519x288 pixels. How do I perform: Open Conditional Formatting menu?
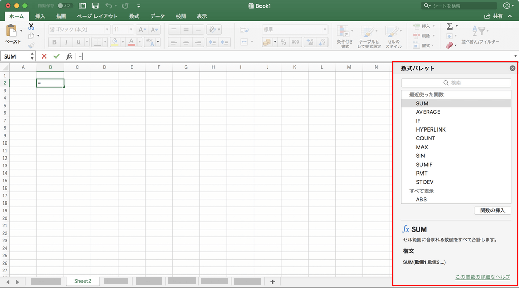point(345,36)
